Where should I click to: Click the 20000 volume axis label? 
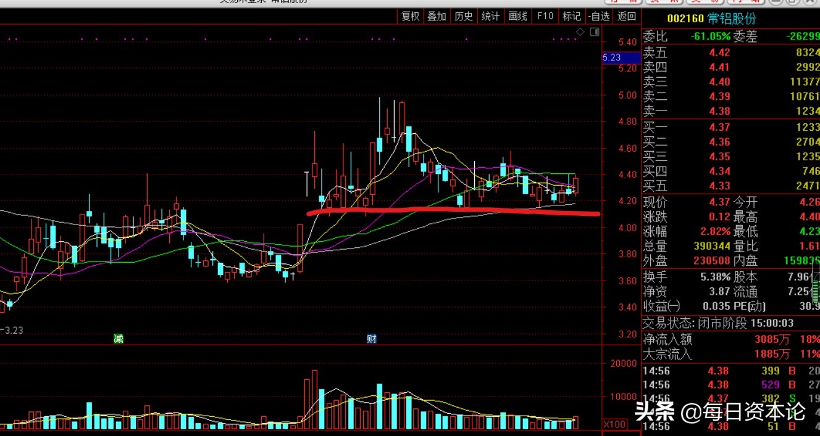623,364
